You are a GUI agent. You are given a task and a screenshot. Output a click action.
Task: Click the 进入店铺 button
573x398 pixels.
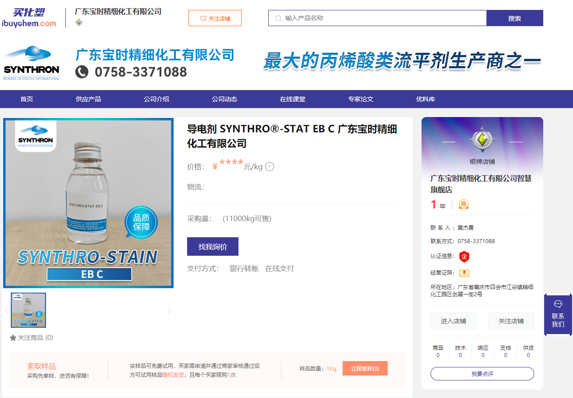coord(454,321)
